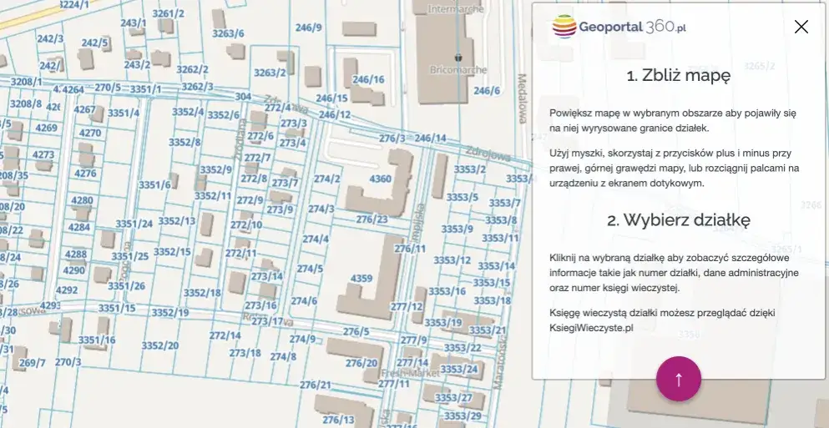Select parcel 3351/6 on the map
The width and height of the screenshot is (829, 428).
[x=154, y=184]
